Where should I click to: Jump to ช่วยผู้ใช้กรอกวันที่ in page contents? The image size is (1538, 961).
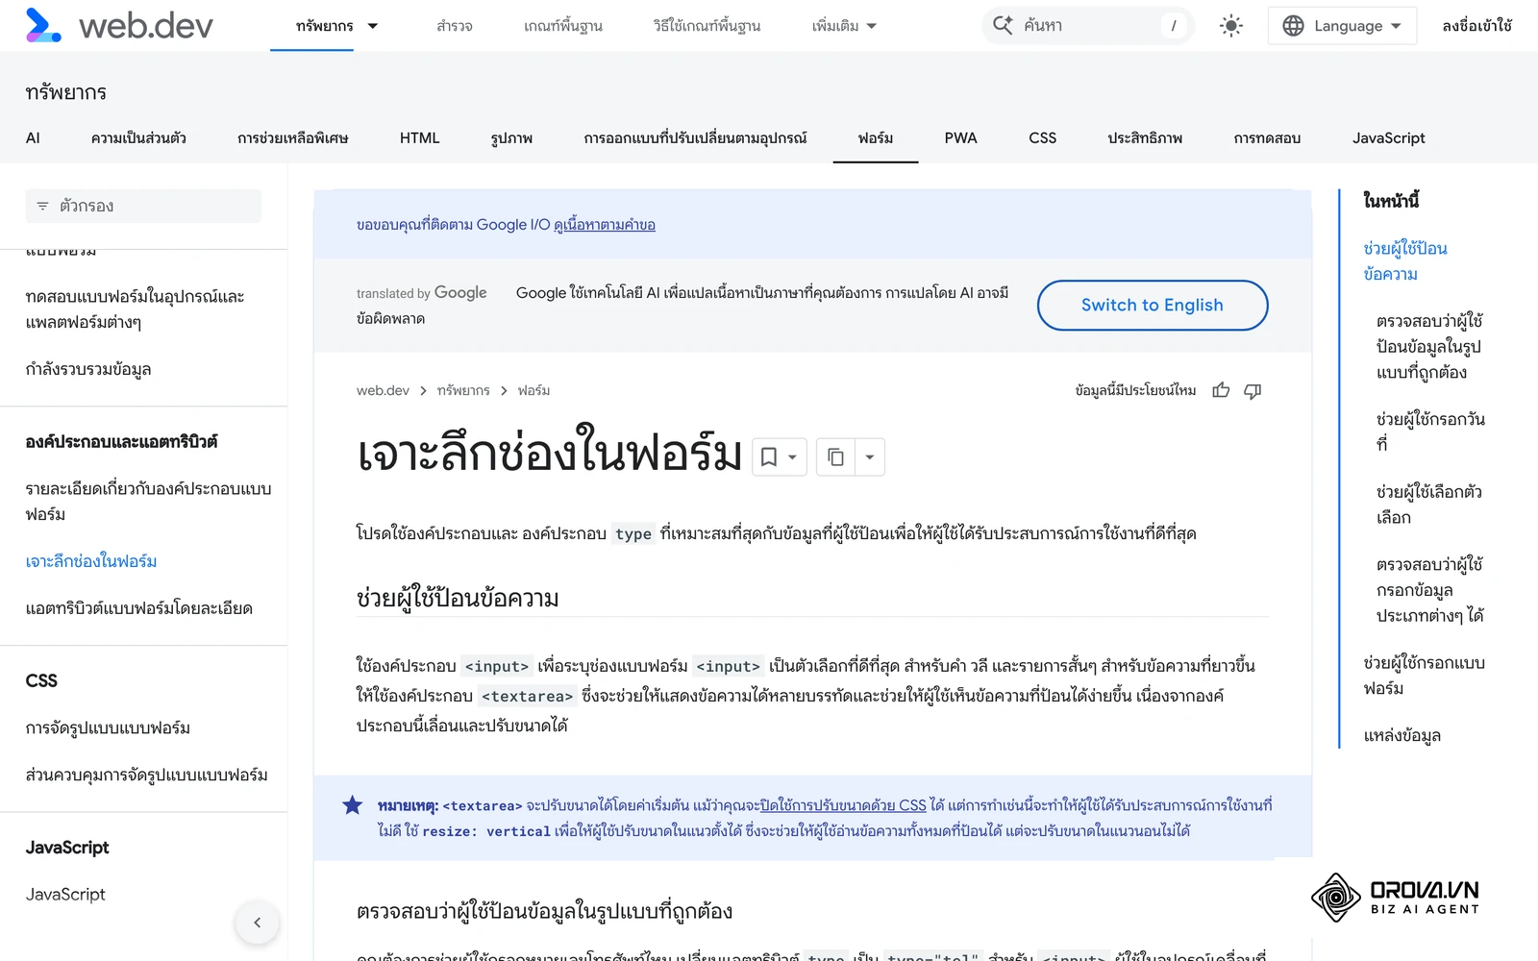[1430, 431]
